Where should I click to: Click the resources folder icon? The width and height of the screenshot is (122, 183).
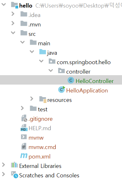click(x=43, y=99)
